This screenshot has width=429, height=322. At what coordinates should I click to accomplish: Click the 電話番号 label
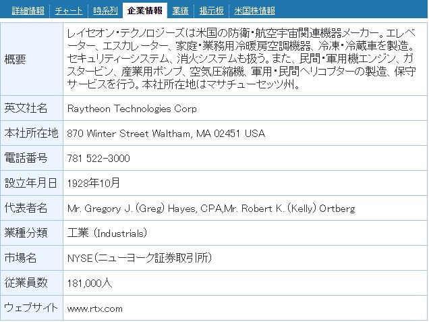26,158
